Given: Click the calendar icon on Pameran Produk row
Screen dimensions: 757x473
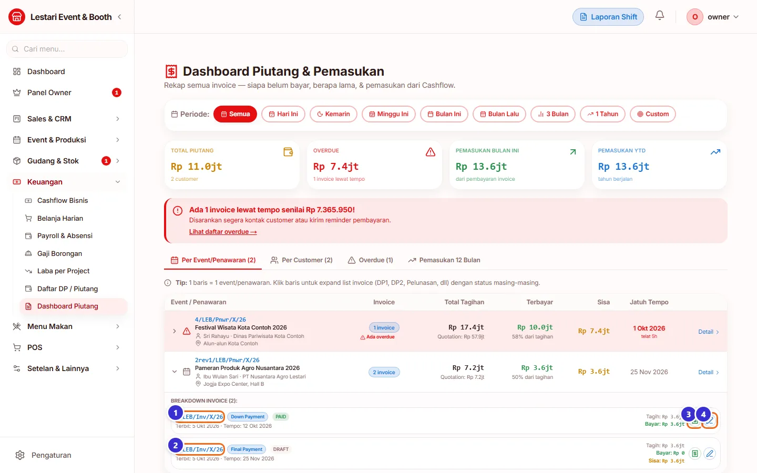Looking at the screenshot, I should click(x=186, y=372).
